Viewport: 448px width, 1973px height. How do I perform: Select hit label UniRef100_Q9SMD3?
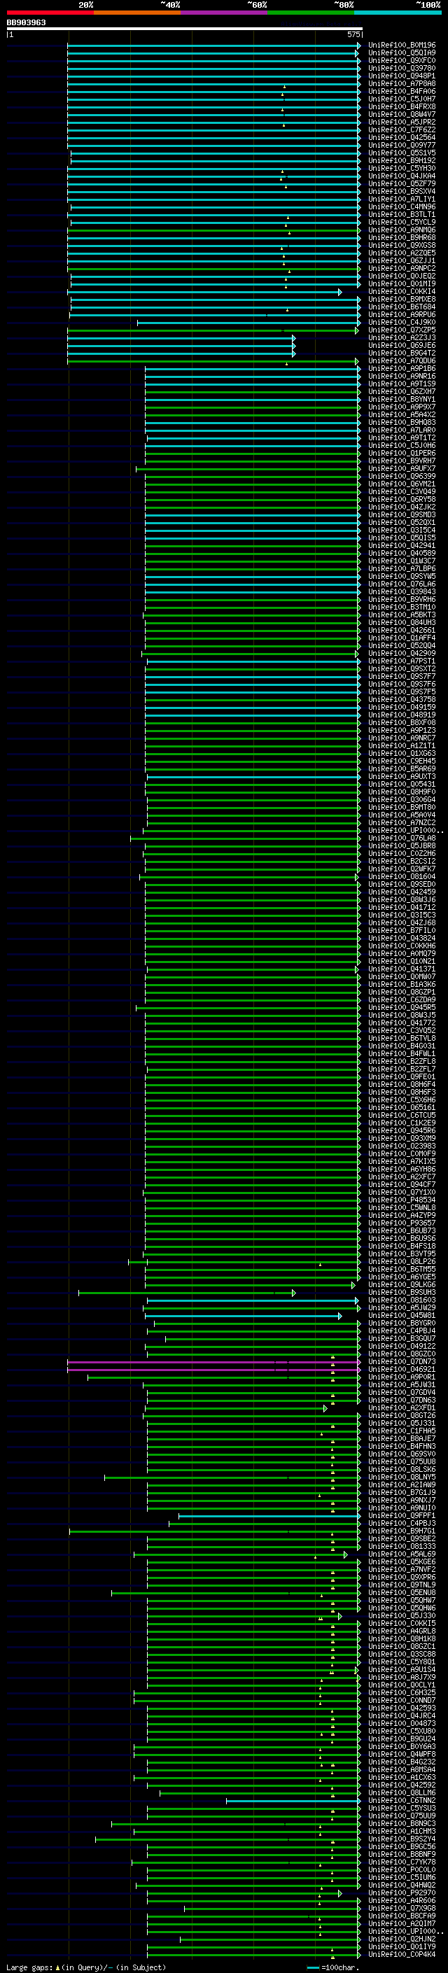click(402, 514)
